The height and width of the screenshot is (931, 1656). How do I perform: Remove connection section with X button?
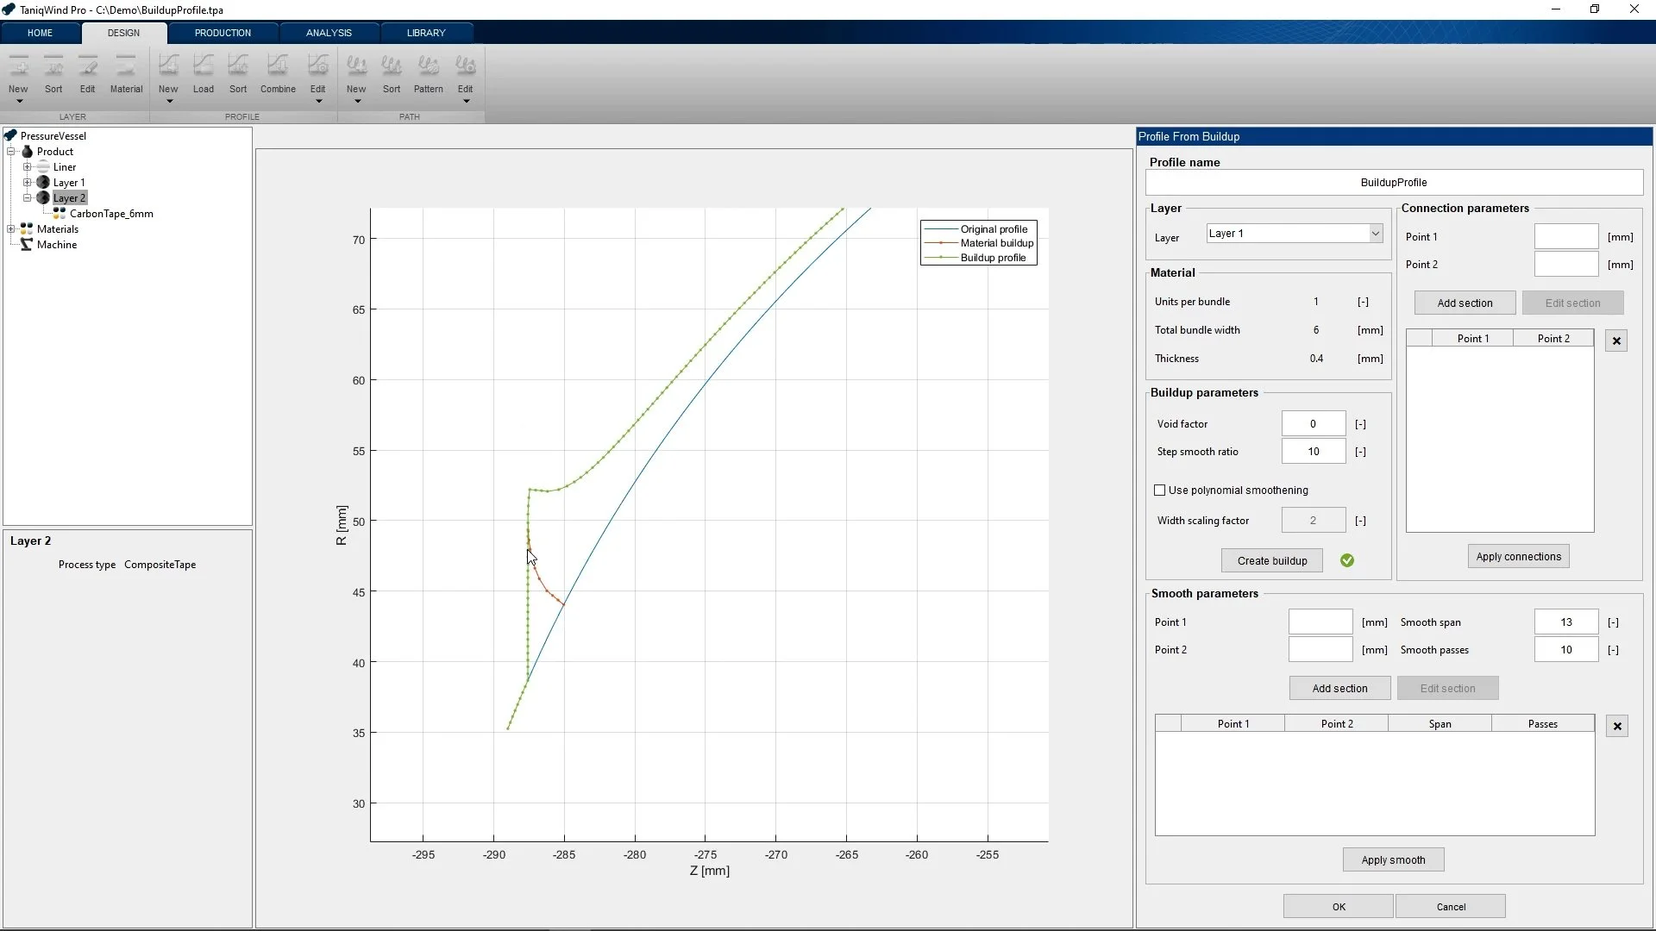tap(1616, 341)
